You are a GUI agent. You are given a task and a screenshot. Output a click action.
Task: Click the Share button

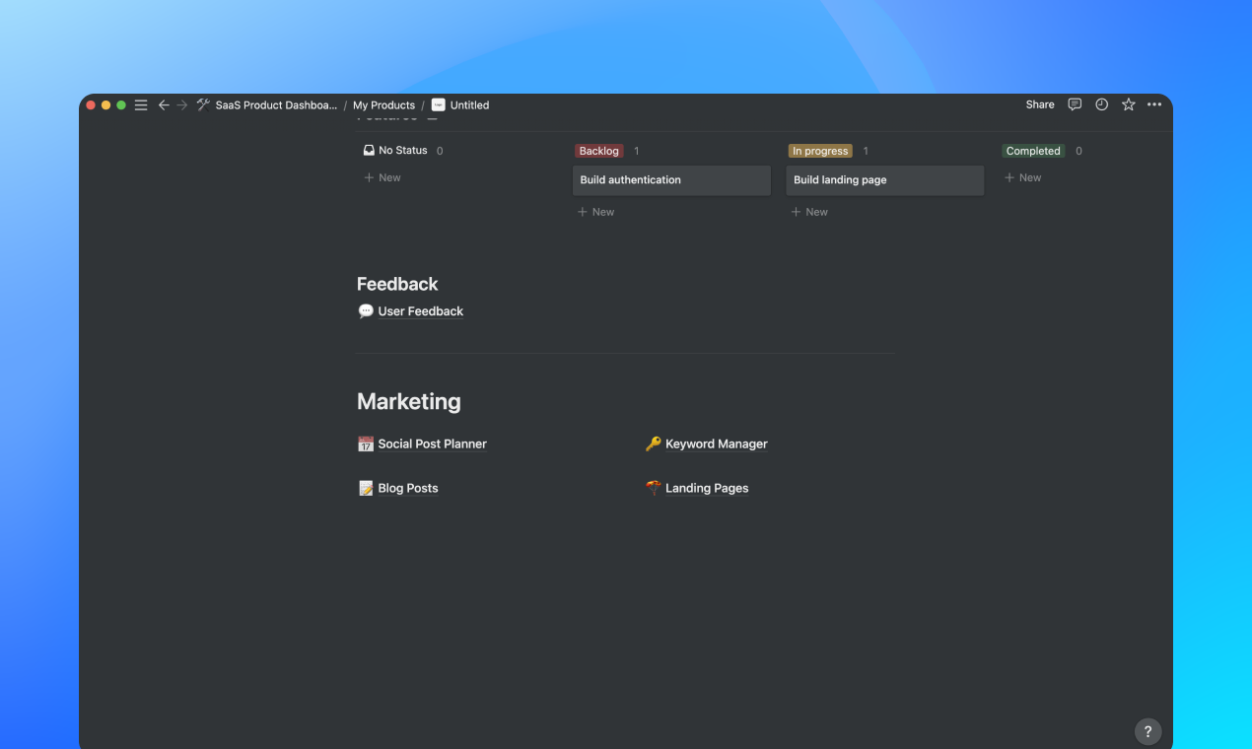click(x=1039, y=104)
